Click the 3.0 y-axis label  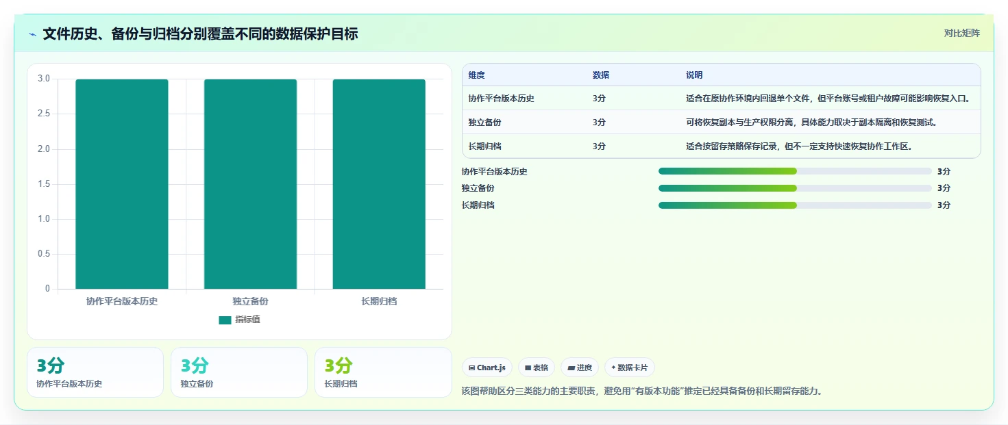tap(44, 79)
